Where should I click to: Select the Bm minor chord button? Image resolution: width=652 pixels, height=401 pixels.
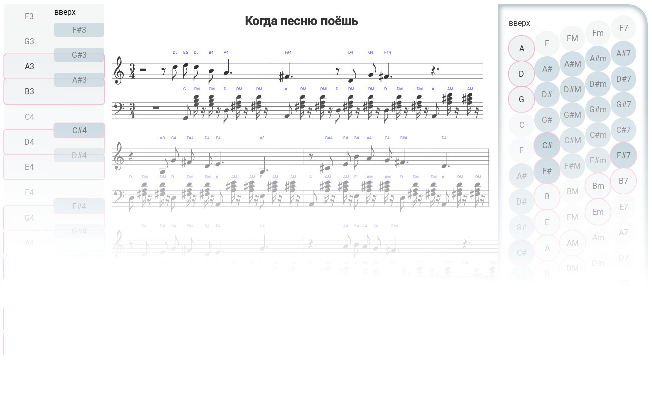coord(598,186)
